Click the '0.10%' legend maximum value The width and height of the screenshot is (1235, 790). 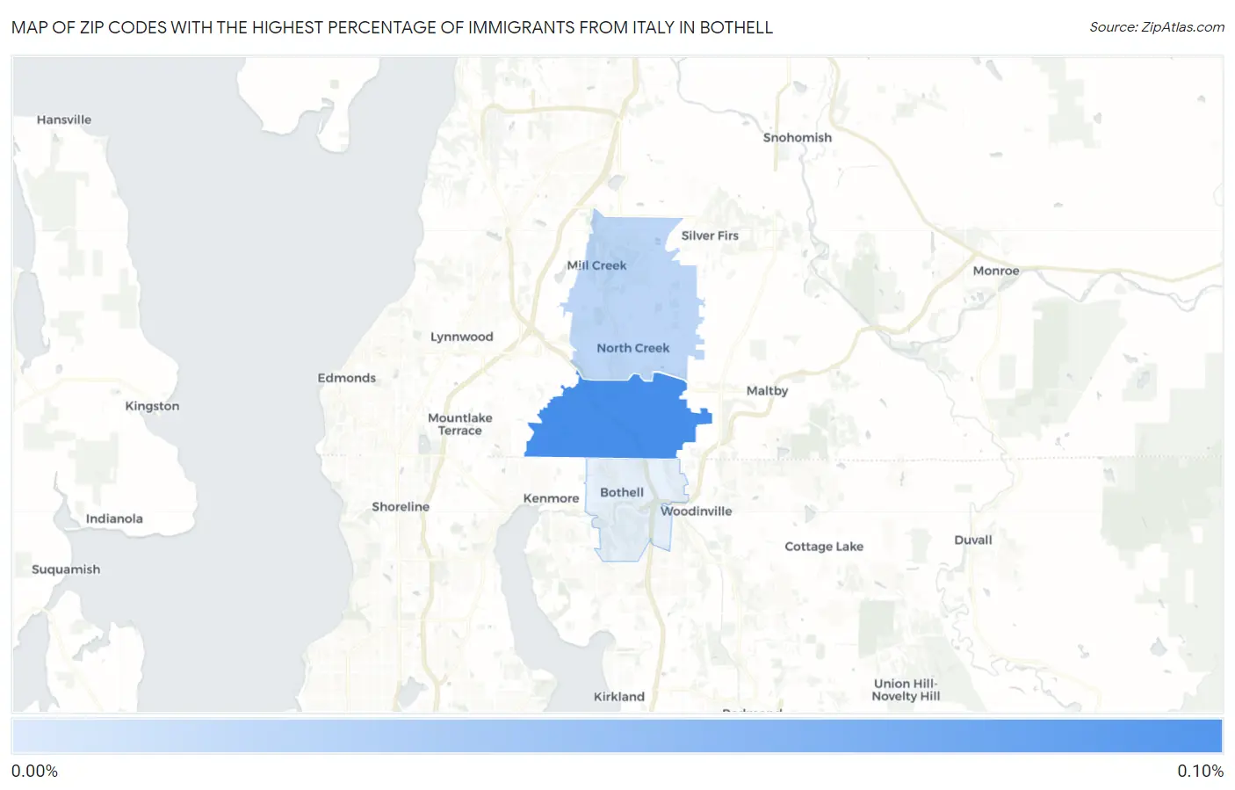[x=1201, y=772]
